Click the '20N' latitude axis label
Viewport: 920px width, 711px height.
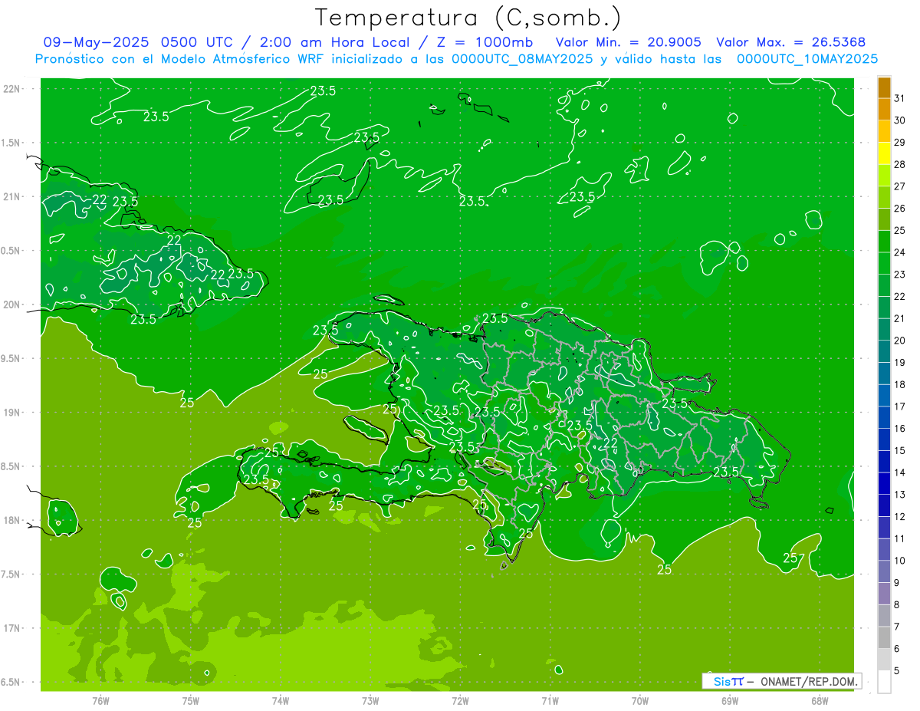pyautogui.click(x=12, y=304)
